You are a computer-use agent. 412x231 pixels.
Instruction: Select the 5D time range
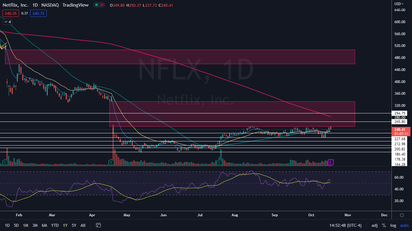[16, 225]
